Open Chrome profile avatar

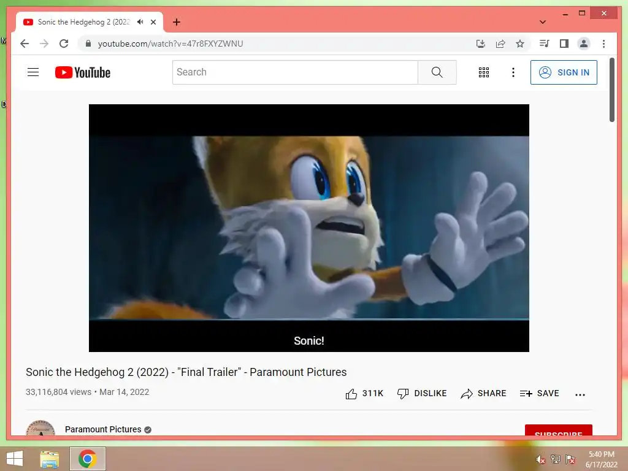pyautogui.click(x=584, y=44)
